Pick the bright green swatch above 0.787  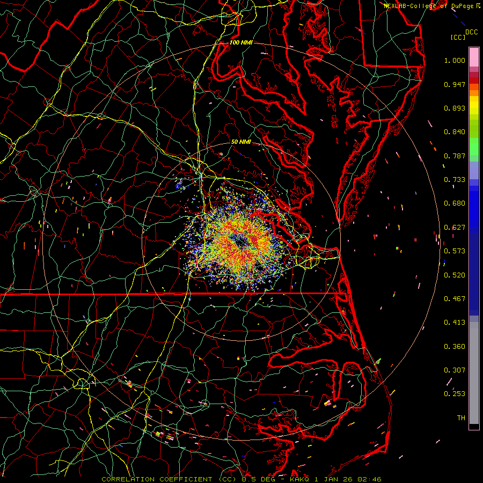coord(474,147)
